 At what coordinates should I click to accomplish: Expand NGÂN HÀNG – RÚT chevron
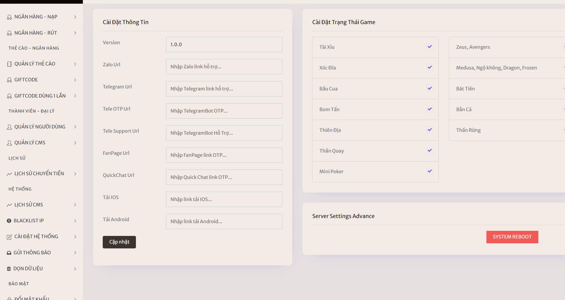(75, 33)
